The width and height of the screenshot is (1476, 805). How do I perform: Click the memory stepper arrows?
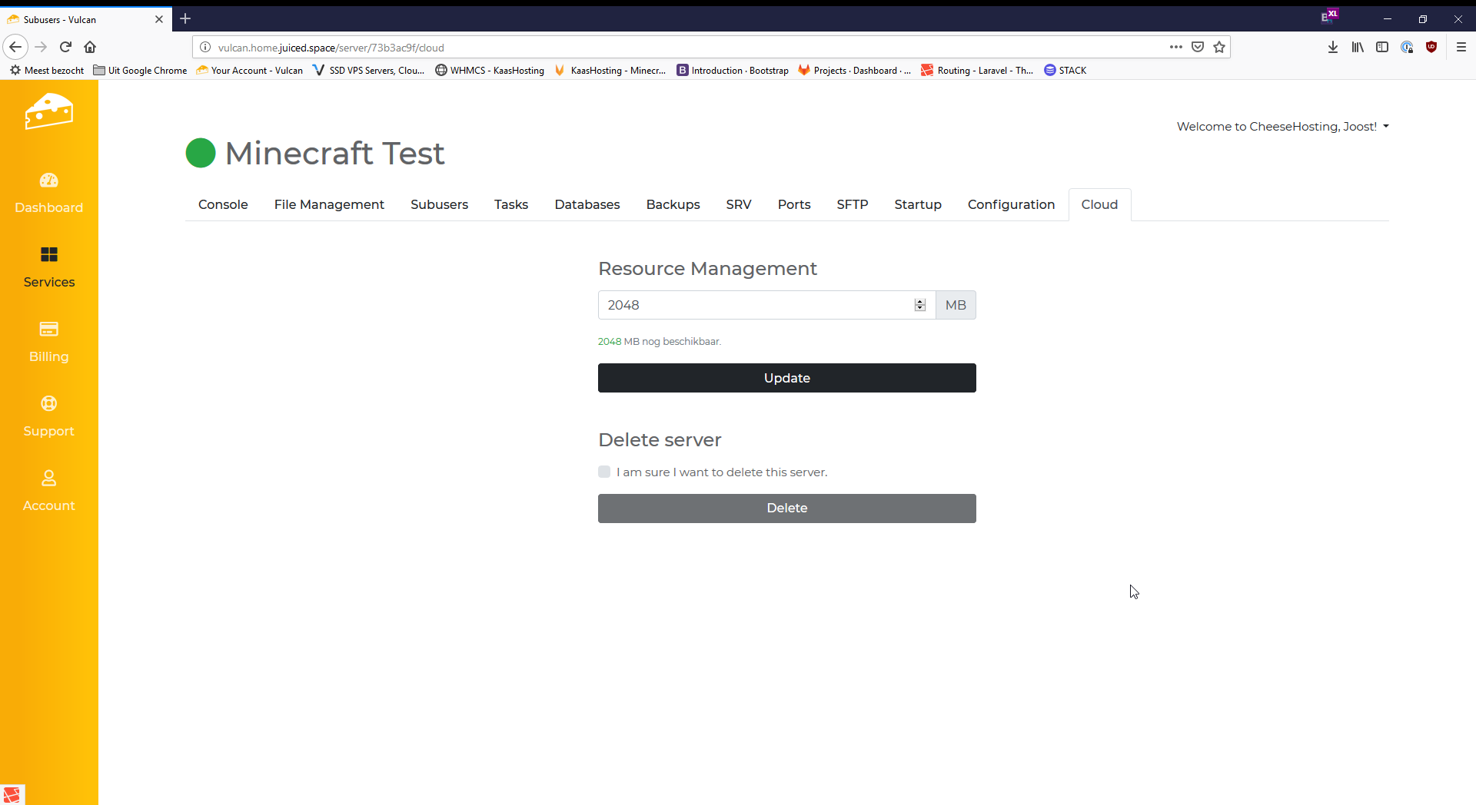919,305
